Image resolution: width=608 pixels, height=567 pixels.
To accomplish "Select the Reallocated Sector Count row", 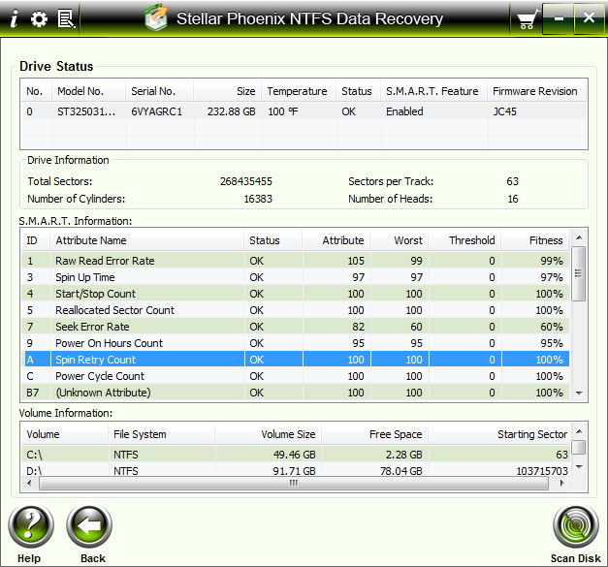I will pyautogui.click(x=295, y=310).
